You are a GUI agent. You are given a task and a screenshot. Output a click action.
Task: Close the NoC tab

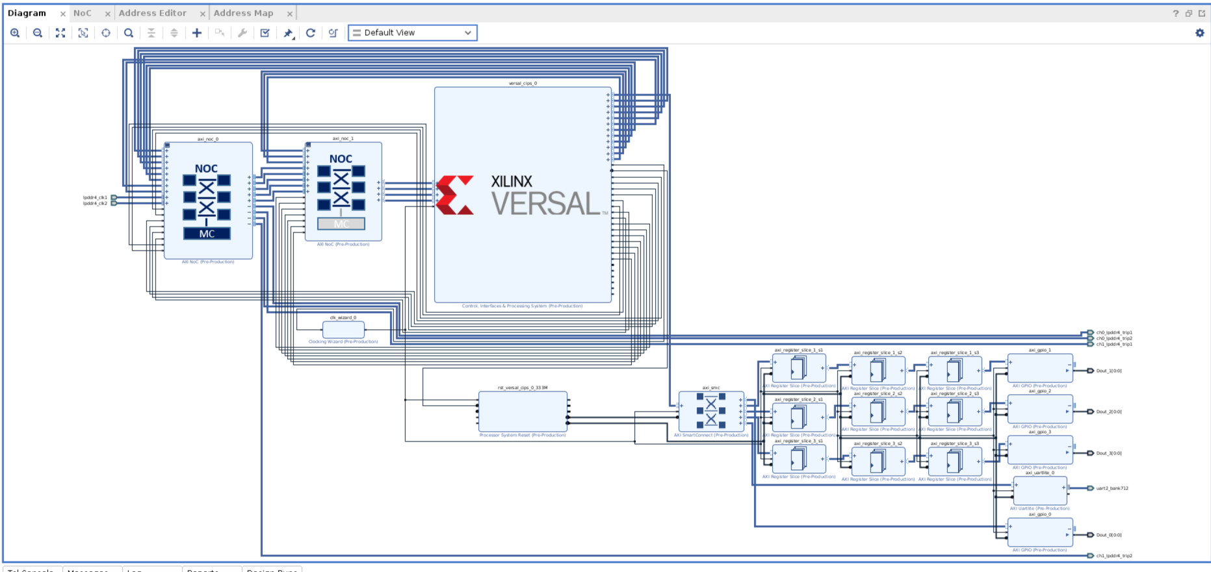coord(108,14)
